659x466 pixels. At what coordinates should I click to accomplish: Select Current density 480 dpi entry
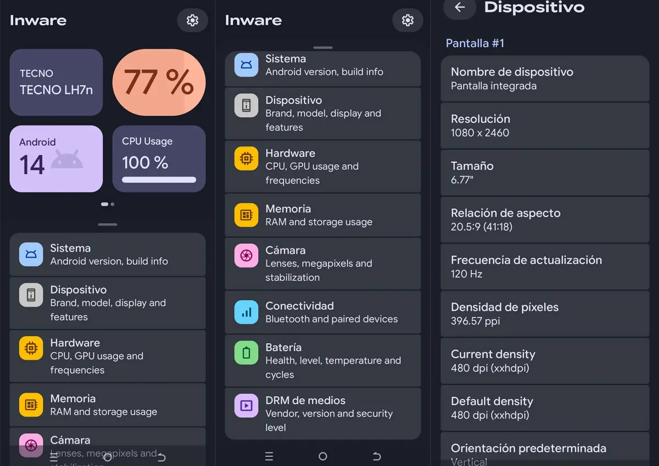(x=545, y=361)
